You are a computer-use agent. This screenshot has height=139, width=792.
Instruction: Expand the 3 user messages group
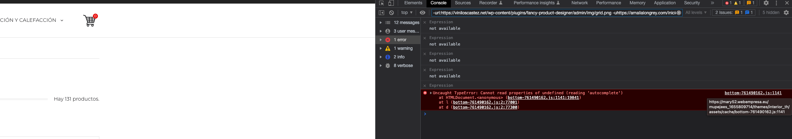(x=381, y=31)
